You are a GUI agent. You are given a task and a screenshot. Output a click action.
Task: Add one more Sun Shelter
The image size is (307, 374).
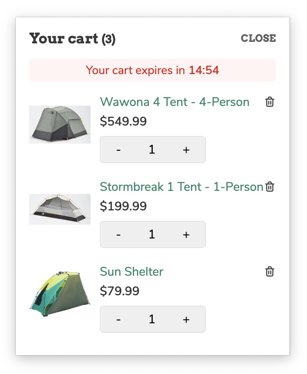(x=186, y=319)
